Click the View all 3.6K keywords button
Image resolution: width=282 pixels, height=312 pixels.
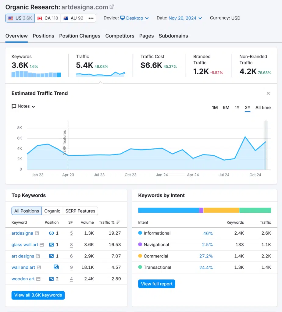point(38,295)
